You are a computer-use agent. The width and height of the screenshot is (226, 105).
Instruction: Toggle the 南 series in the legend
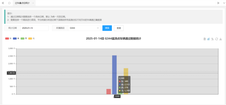pyautogui.click(x=16, y=38)
